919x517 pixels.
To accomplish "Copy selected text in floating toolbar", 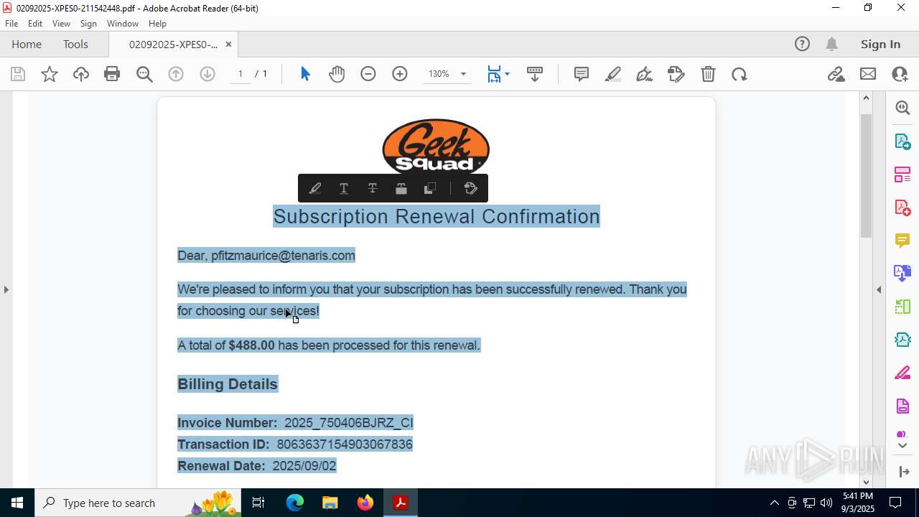I will [430, 188].
